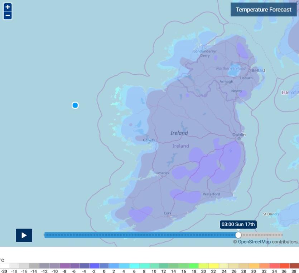The height and width of the screenshot is (273, 299).
Task: Click the 03:00 Sun 17th time label
Action: coord(238,224)
